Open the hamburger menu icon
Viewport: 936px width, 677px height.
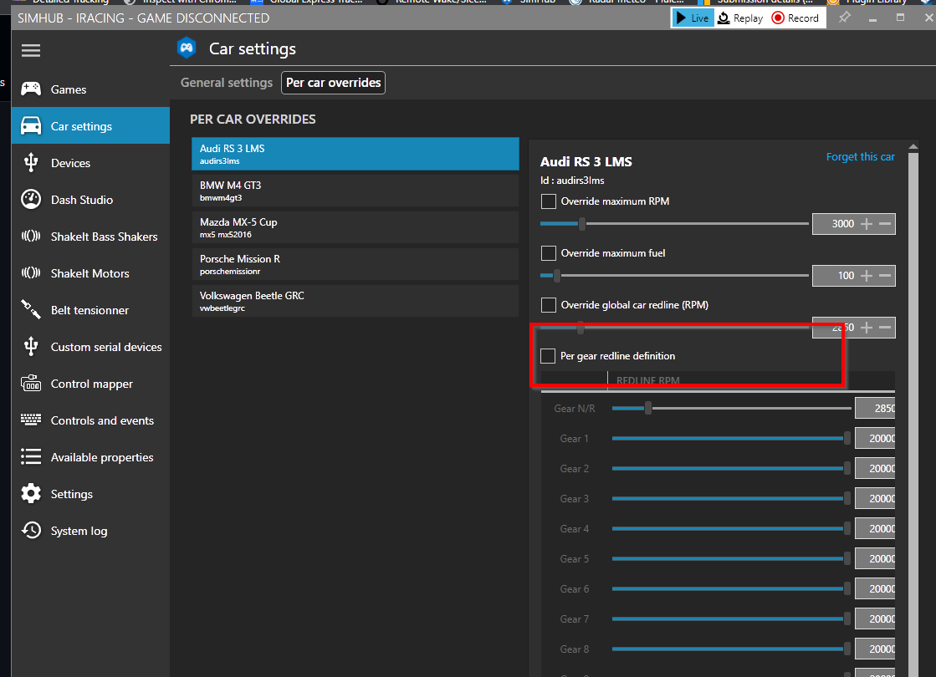[x=31, y=51]
